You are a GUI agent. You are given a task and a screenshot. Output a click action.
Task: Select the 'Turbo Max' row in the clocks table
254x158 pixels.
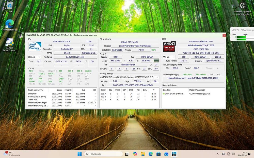pyautogui.click(x=62, y=100)
